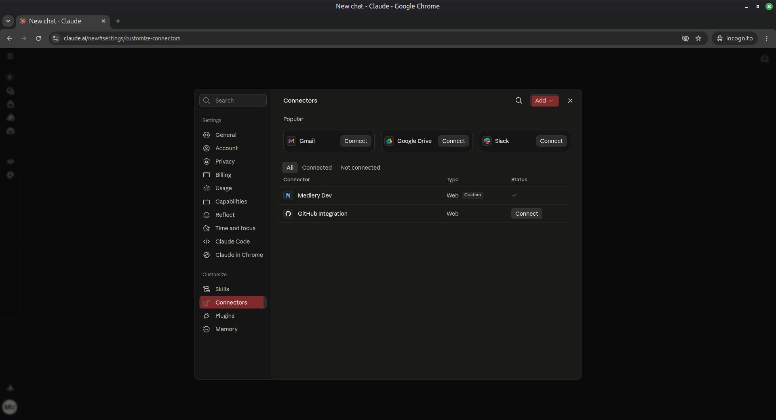776x420 pixels.
Task: Click the Mediery Dev connector name
Action: point(314,195)
